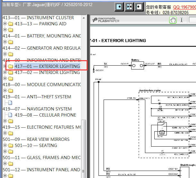
Task: Select 413—01 — INSTRUMENT CLUSTER tree item
Action: (38, 18)
